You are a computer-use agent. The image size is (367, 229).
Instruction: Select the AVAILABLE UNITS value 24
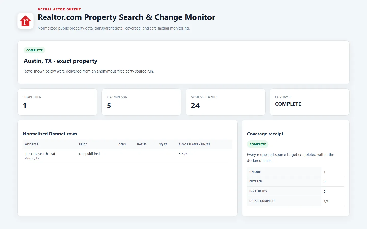pos(195,106)
